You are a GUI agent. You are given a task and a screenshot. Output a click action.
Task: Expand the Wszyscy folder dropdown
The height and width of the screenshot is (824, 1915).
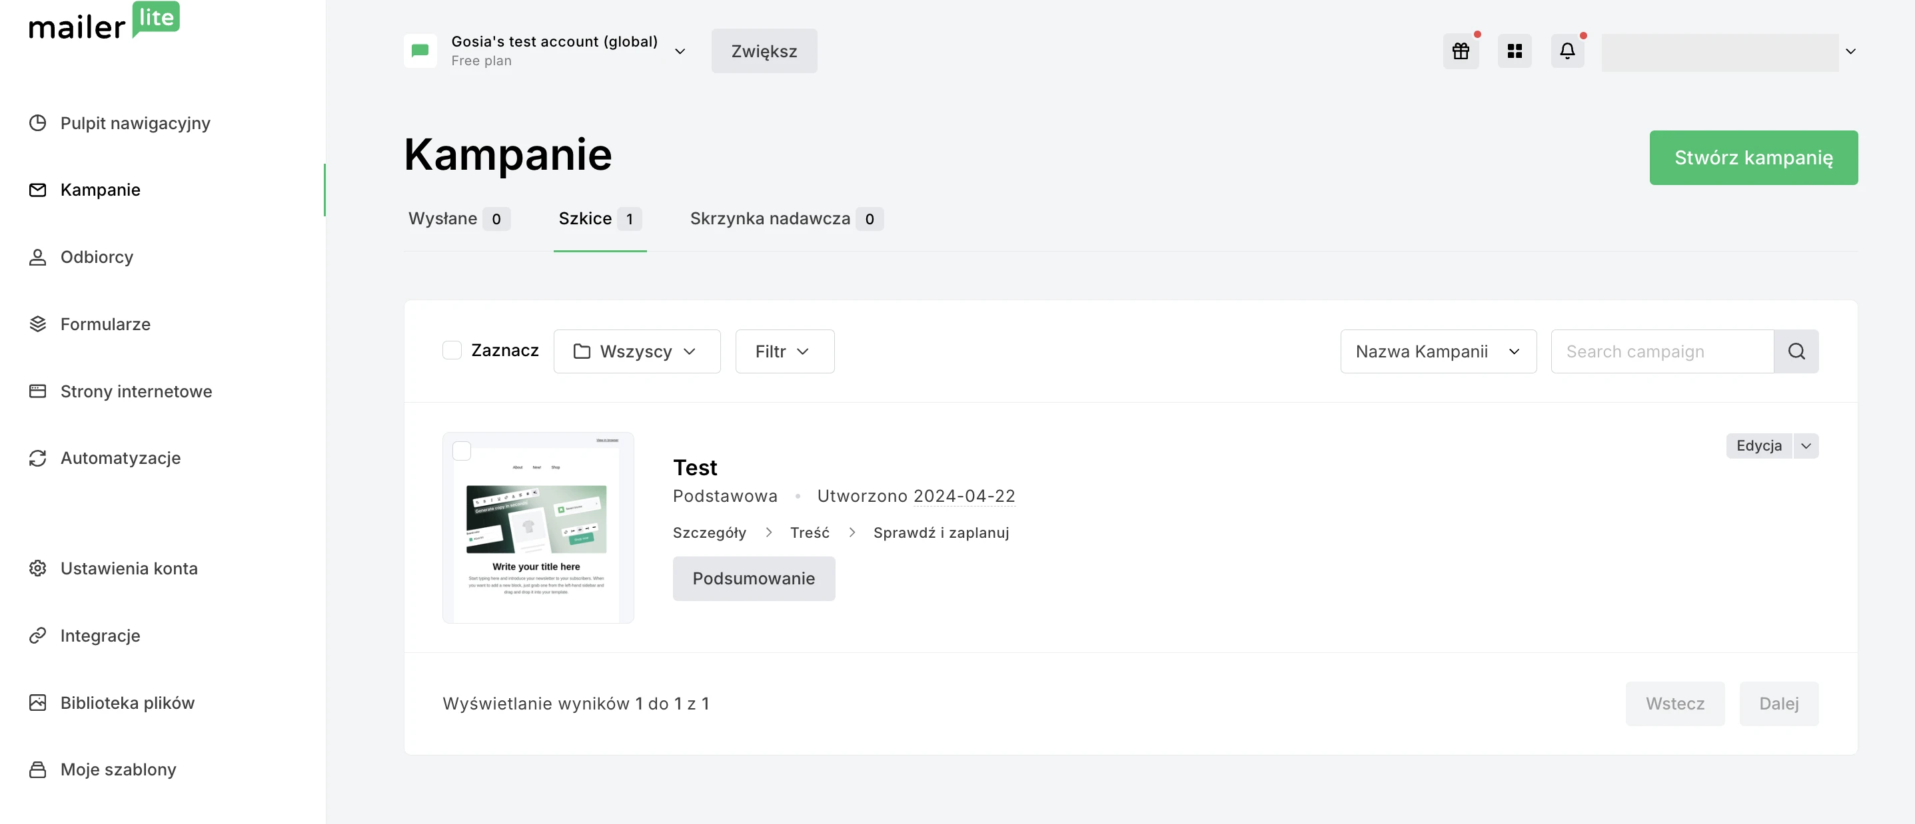click(x=636, y=351)
